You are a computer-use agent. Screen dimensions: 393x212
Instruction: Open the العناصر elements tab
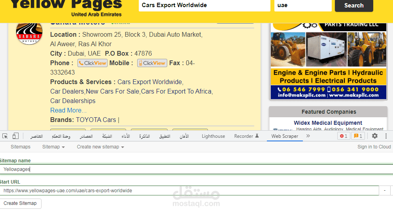36,136
